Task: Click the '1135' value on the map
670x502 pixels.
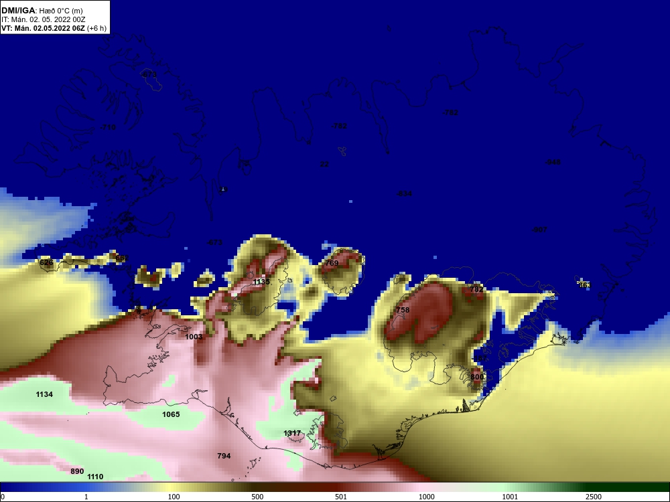Action: tap(261, 282)
